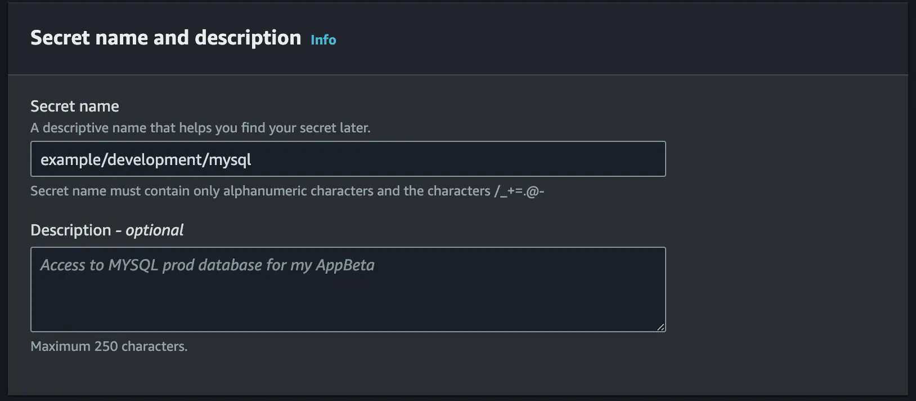Image resolution: width=916 pixels, height=401 pixels.
Task: Click the "Secret name and description" heading
Action: pos(165,38)
